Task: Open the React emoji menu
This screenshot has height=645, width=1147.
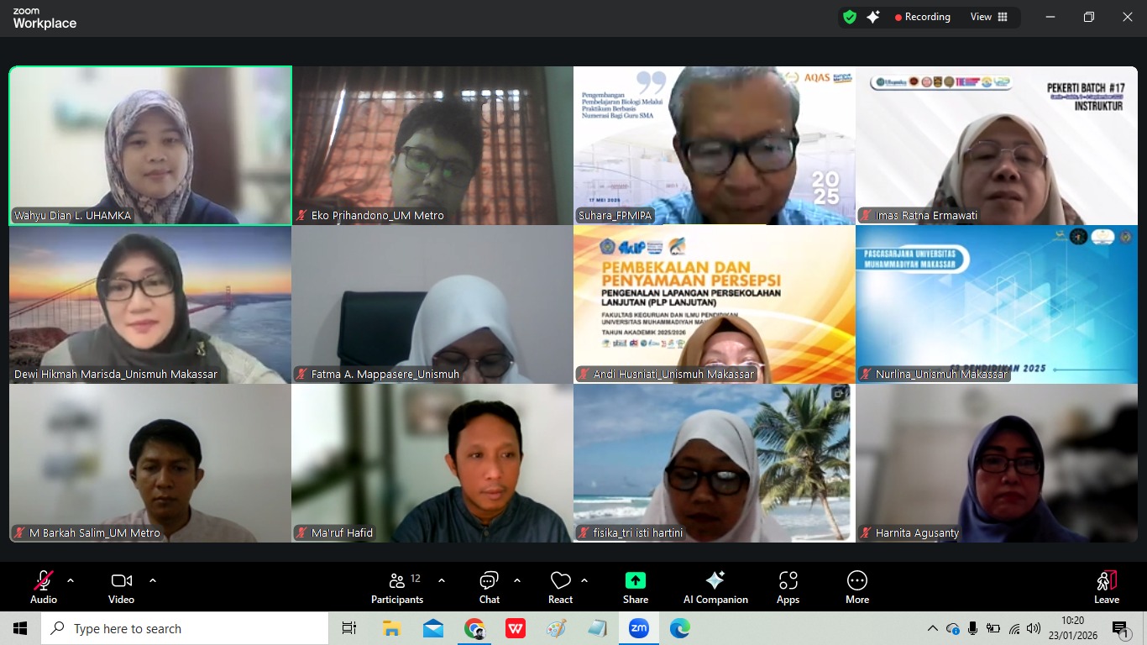Action: coord(560,587)
